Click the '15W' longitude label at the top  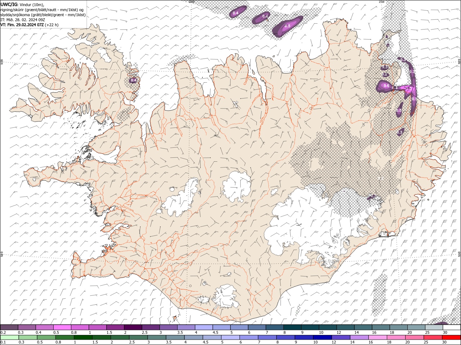[381, 2]
